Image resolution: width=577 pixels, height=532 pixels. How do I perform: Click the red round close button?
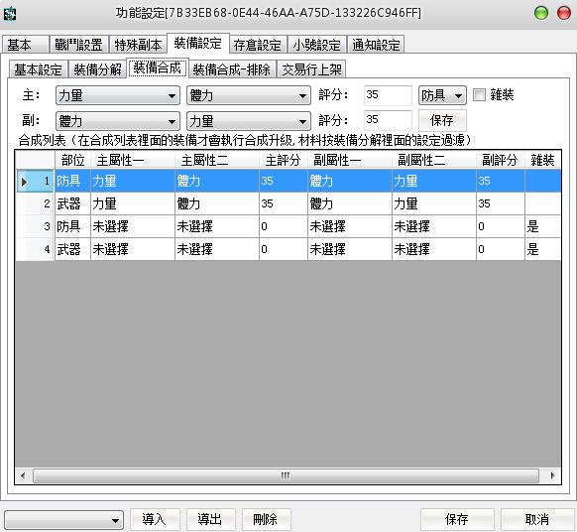click(x=563, y=13)
